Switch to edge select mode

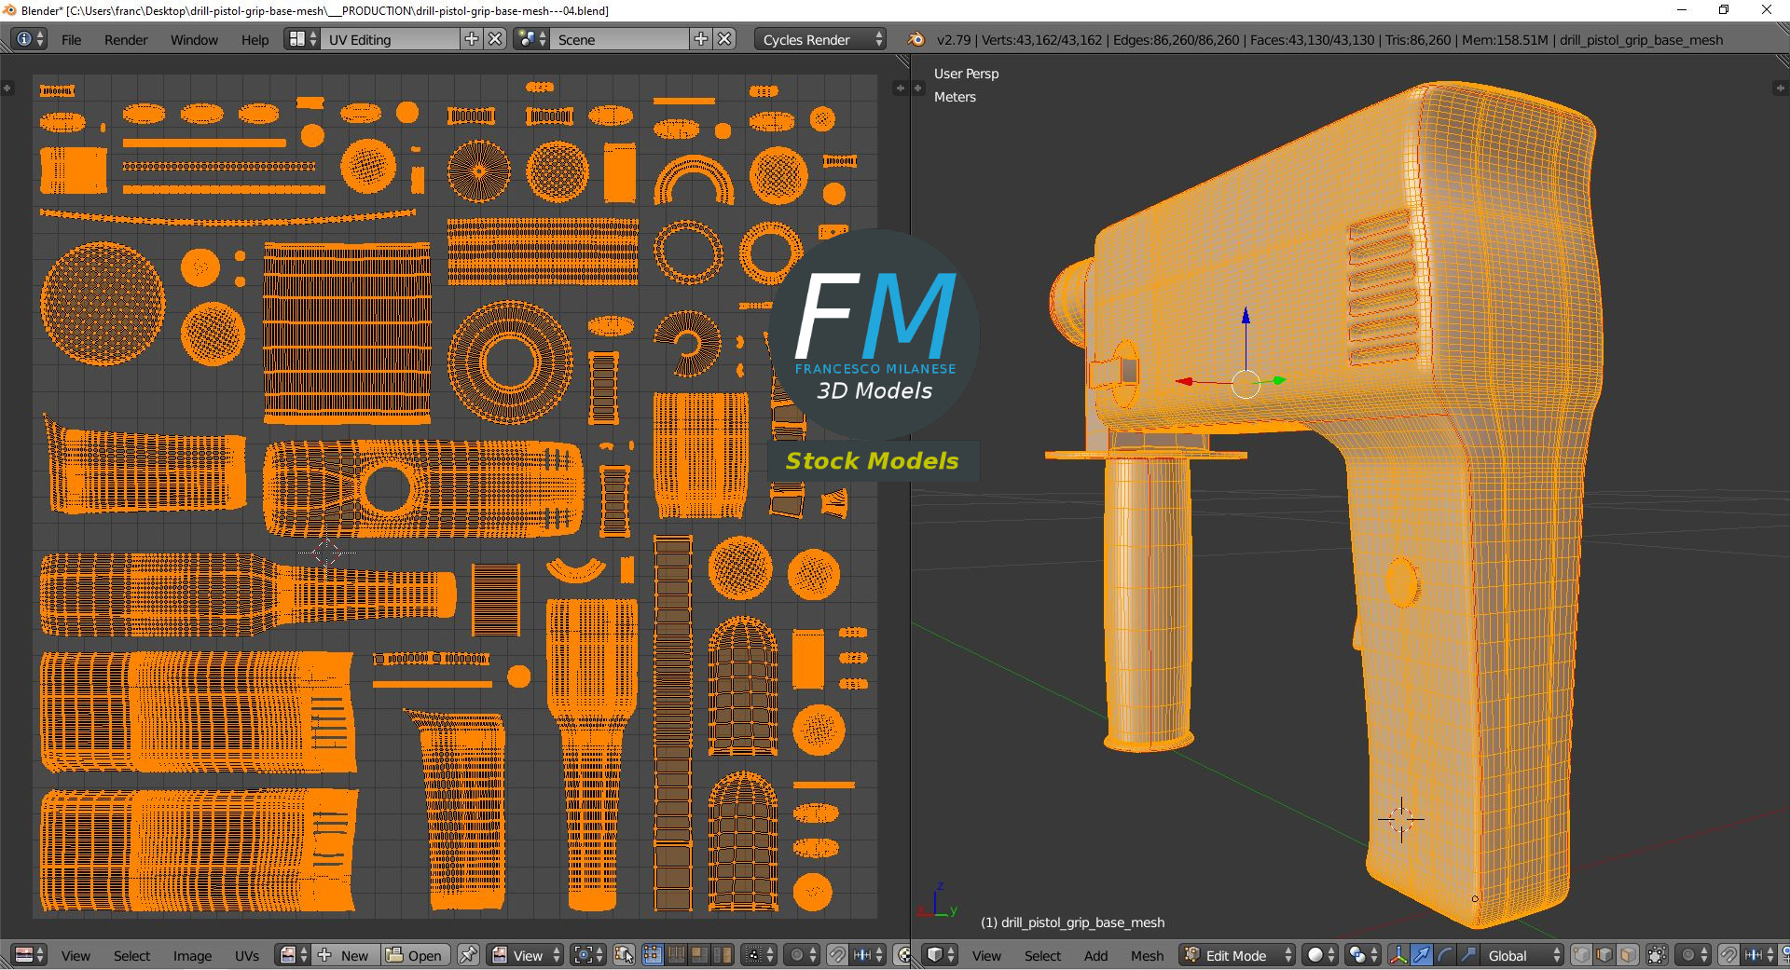tap(1604, 955)
